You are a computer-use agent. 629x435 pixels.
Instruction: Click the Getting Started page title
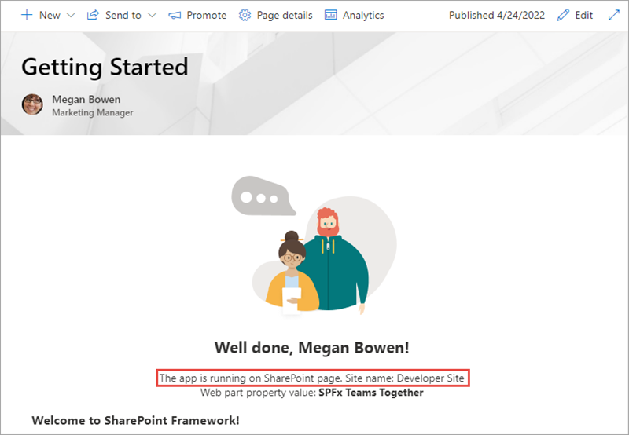(105, 67)
